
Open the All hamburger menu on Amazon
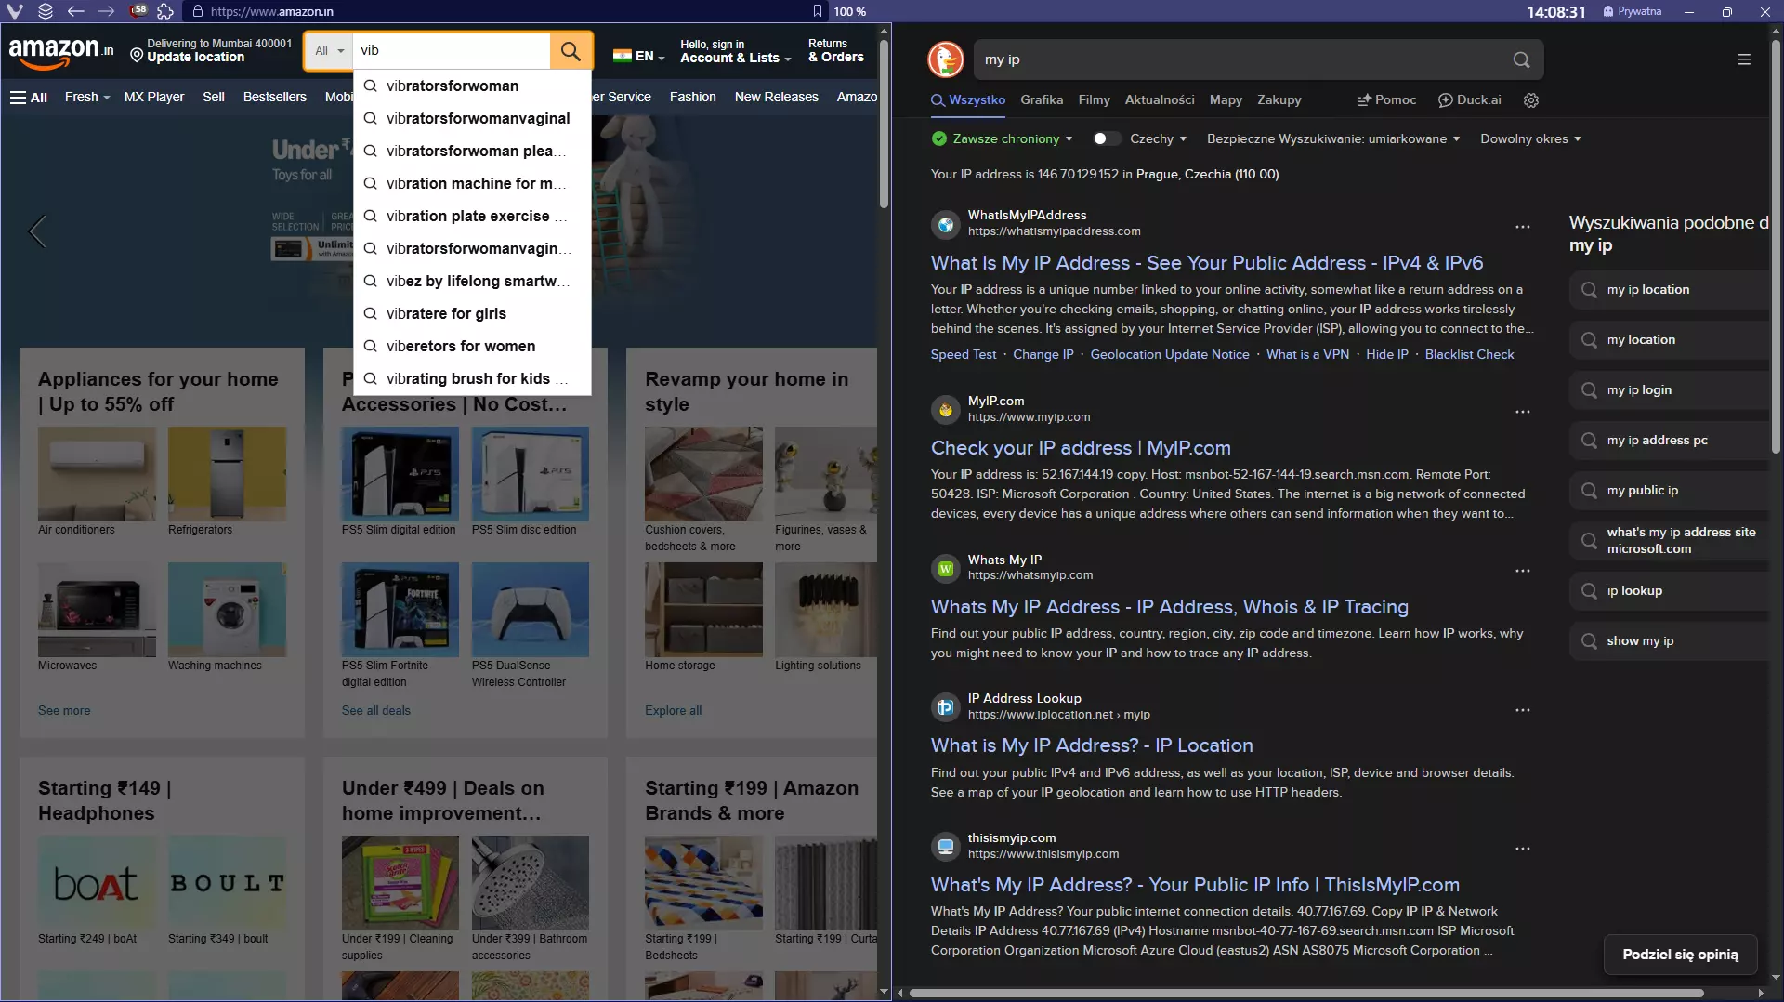29,97
